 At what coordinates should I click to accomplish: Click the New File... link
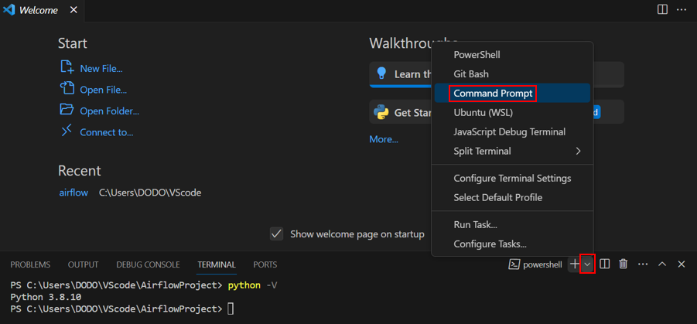(101, 69)
